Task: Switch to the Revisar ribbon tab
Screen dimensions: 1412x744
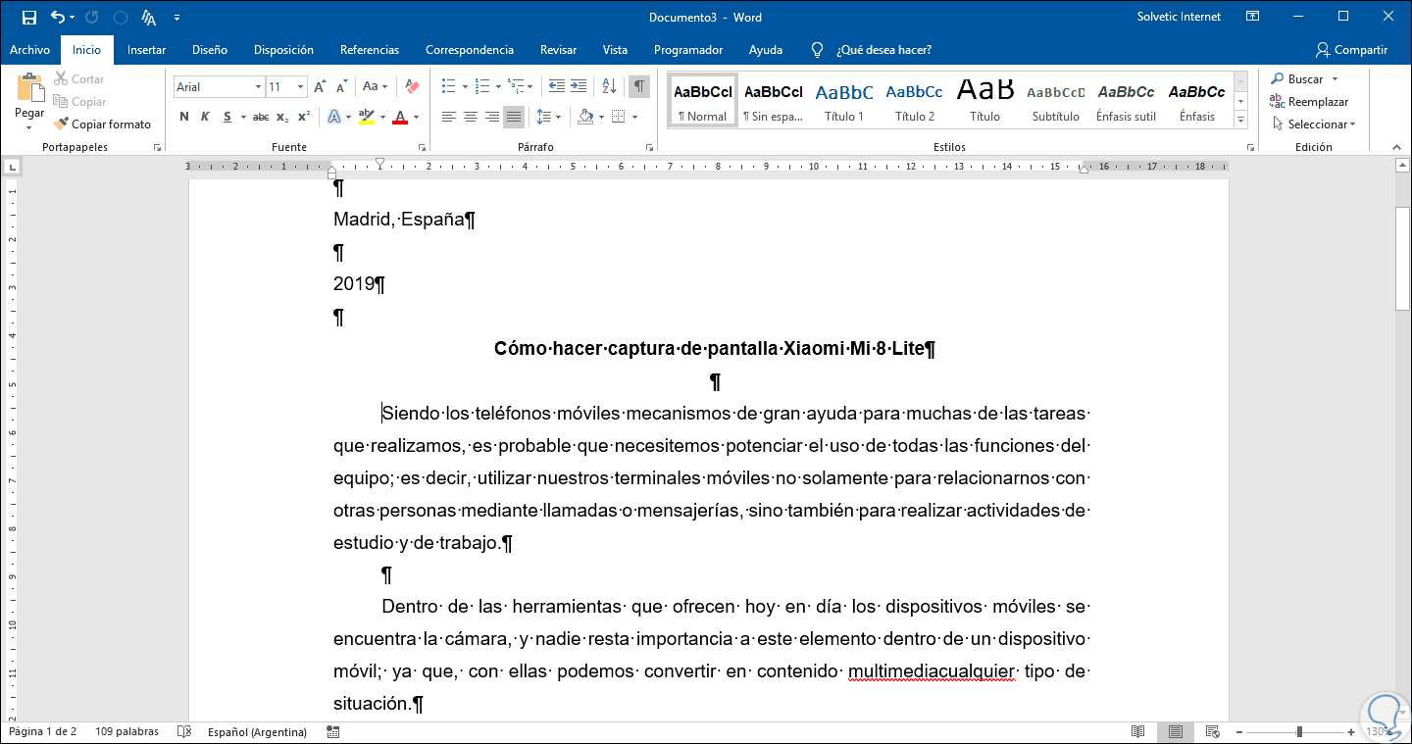Action: click(x=558, y=50)
